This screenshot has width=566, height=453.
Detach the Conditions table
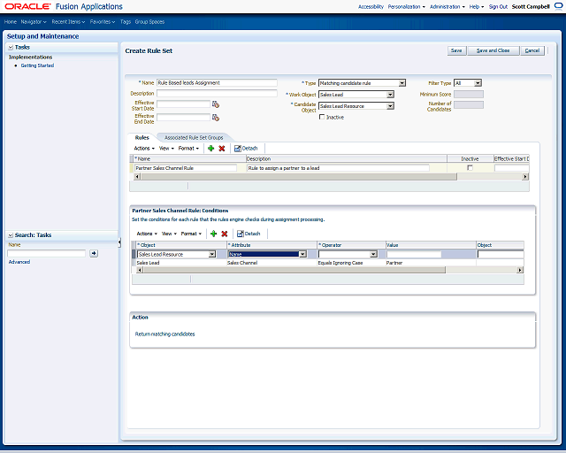click(x=249, y=234)
